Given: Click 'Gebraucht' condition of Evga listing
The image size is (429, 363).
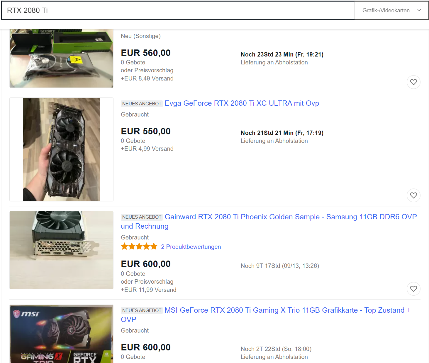Looking at the screenshot, I should pyautogui.click(x=135, y=114).
